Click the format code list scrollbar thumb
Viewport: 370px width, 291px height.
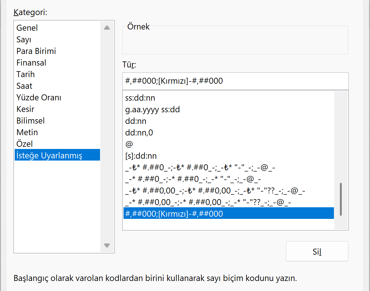pos(341,199)
